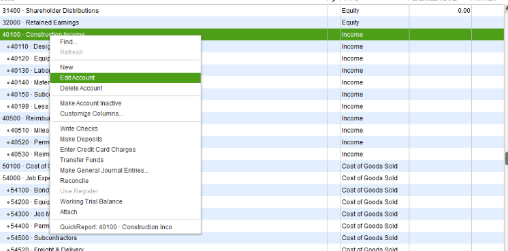Select 31400 Shareholder Distributions account row
The image size is (508, 251).
pyautogui.click(x=252, y=11)
